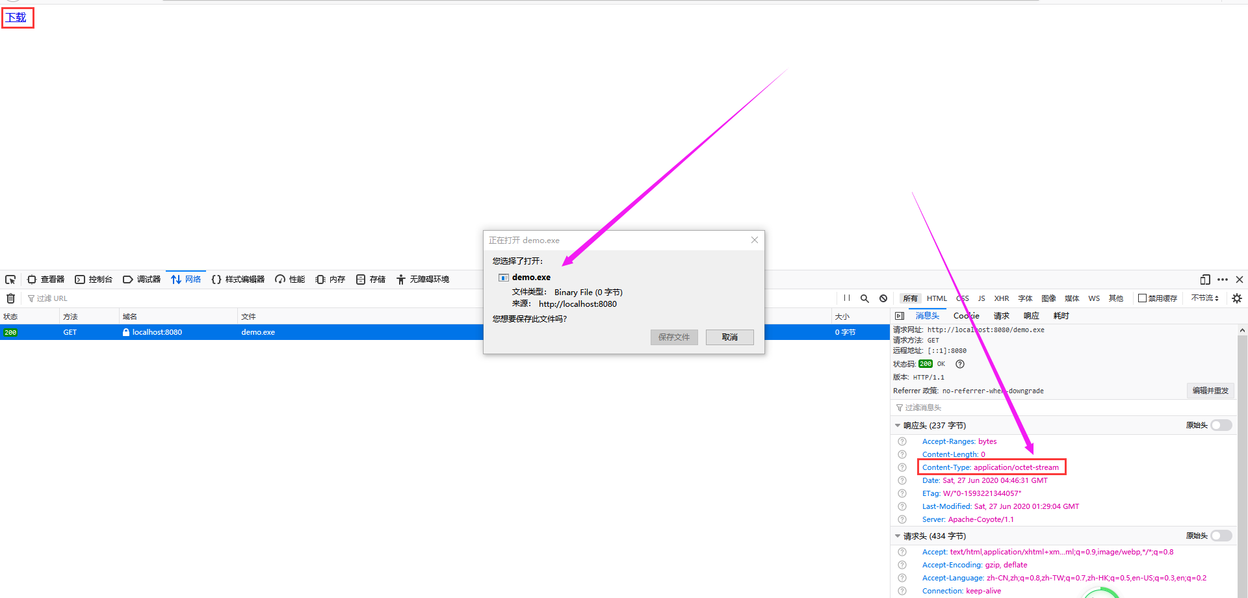Collapse the 响应头 response headers section
The height and width of the screenshot is (598, 1248).
point(898,426)
